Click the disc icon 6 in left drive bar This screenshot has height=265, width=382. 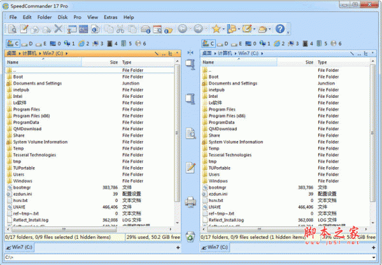tap(141, 44)
